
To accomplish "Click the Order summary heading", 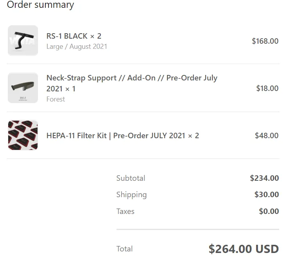I will pos(40,5).
